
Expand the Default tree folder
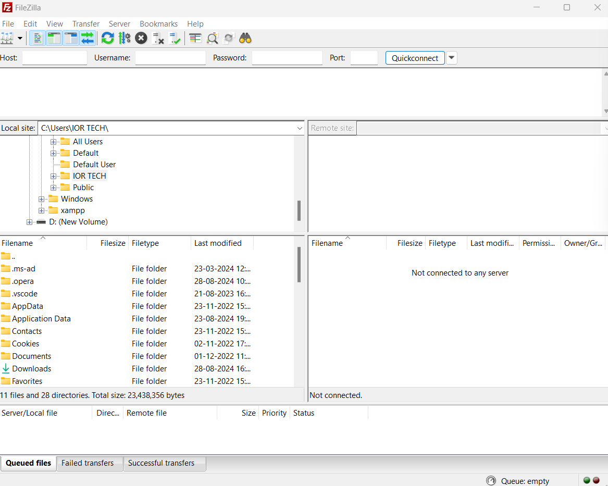click(x=53, y=154)
